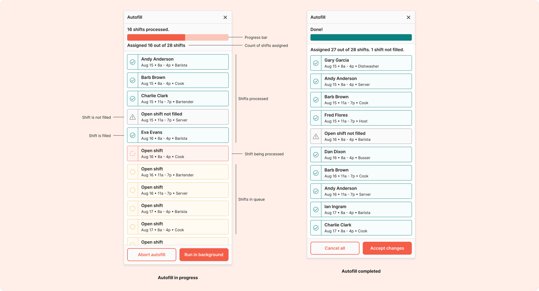Click check icon on Andy Anderson Aug 15 Server row

[x=316, y=82]
